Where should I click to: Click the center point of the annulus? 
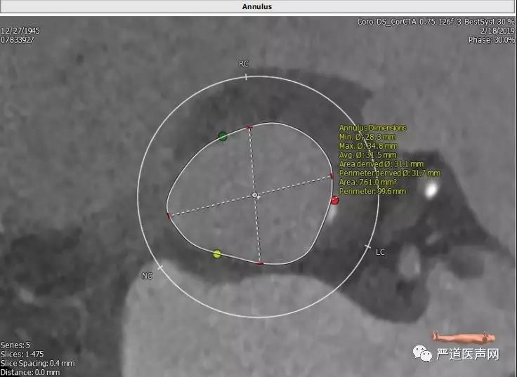point(255,195)
